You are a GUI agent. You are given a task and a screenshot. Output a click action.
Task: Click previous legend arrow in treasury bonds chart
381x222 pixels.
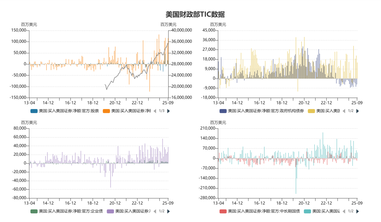[344, 211]
